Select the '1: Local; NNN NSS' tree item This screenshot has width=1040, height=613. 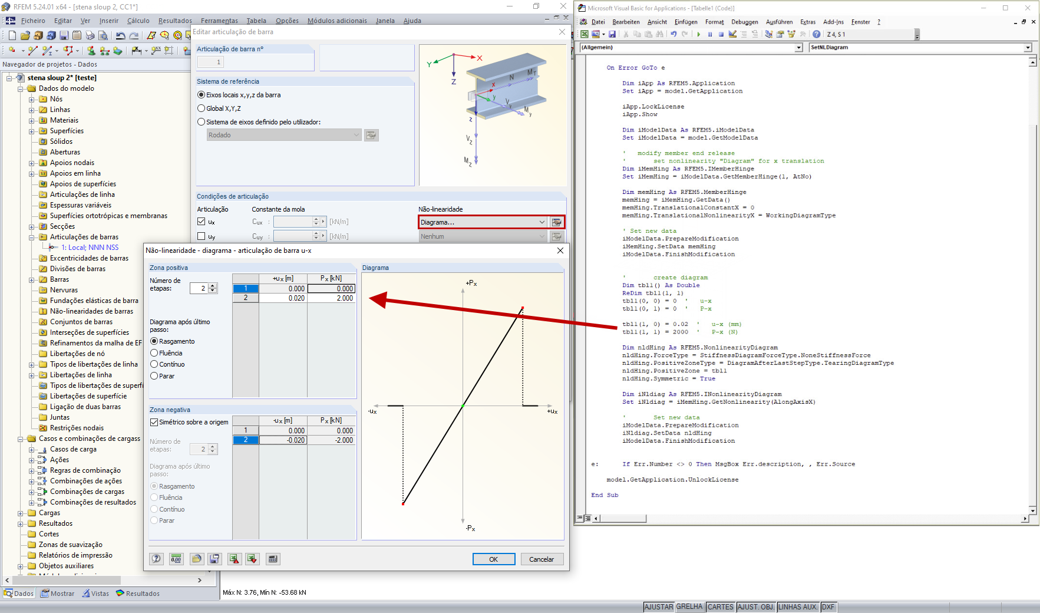90,248
